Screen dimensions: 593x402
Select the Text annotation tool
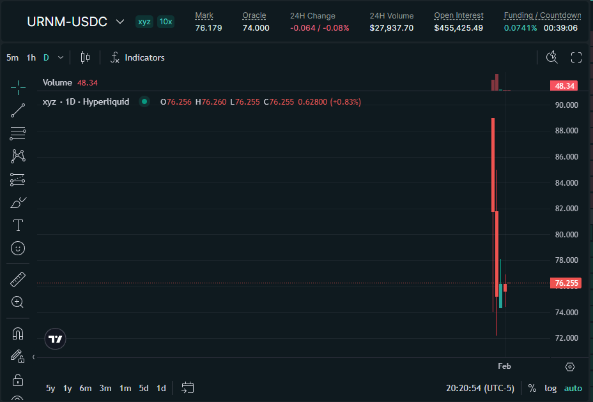[18, 225]
